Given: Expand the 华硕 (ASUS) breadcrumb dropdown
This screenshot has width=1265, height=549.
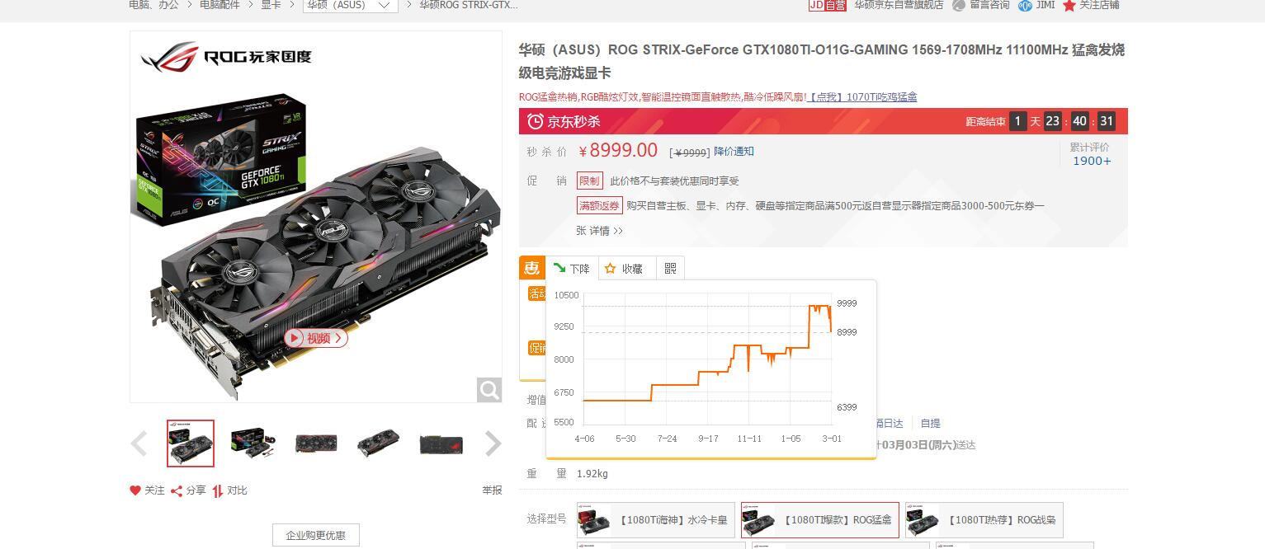Looking at the screenshot, I should (350, 5).
